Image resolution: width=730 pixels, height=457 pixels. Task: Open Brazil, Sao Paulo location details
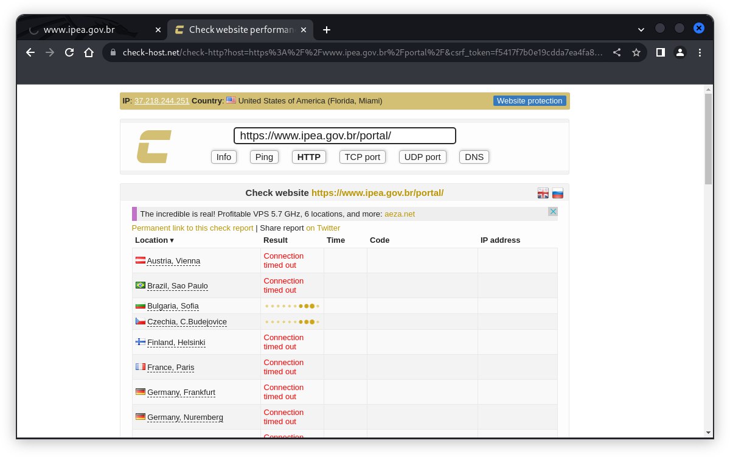point(178,286)
